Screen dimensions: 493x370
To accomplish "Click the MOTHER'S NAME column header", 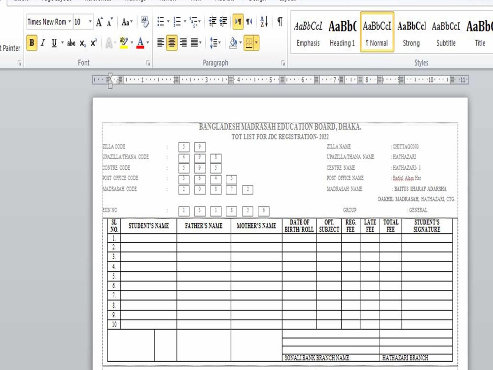I will 256,226.
